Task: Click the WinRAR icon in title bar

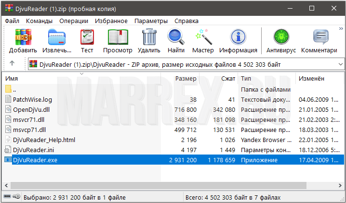Action: pos(9,8)
